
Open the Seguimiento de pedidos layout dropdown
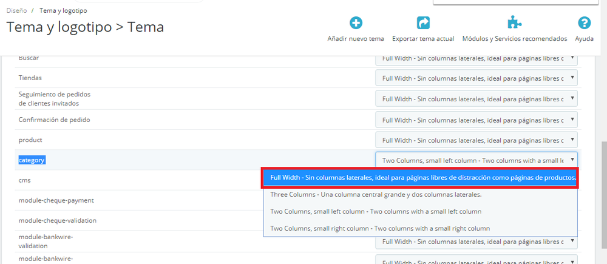(476, 99)
